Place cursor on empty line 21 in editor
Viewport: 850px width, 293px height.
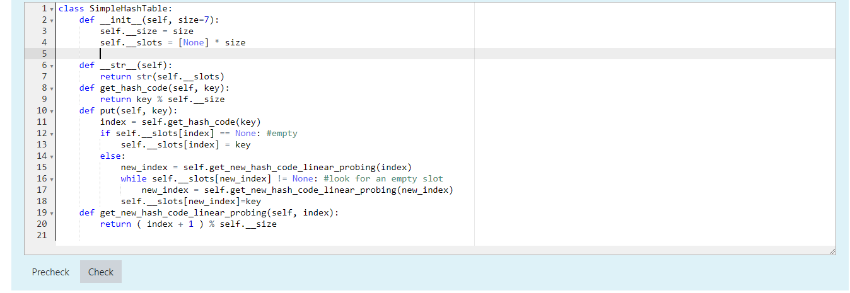(445, 235)
